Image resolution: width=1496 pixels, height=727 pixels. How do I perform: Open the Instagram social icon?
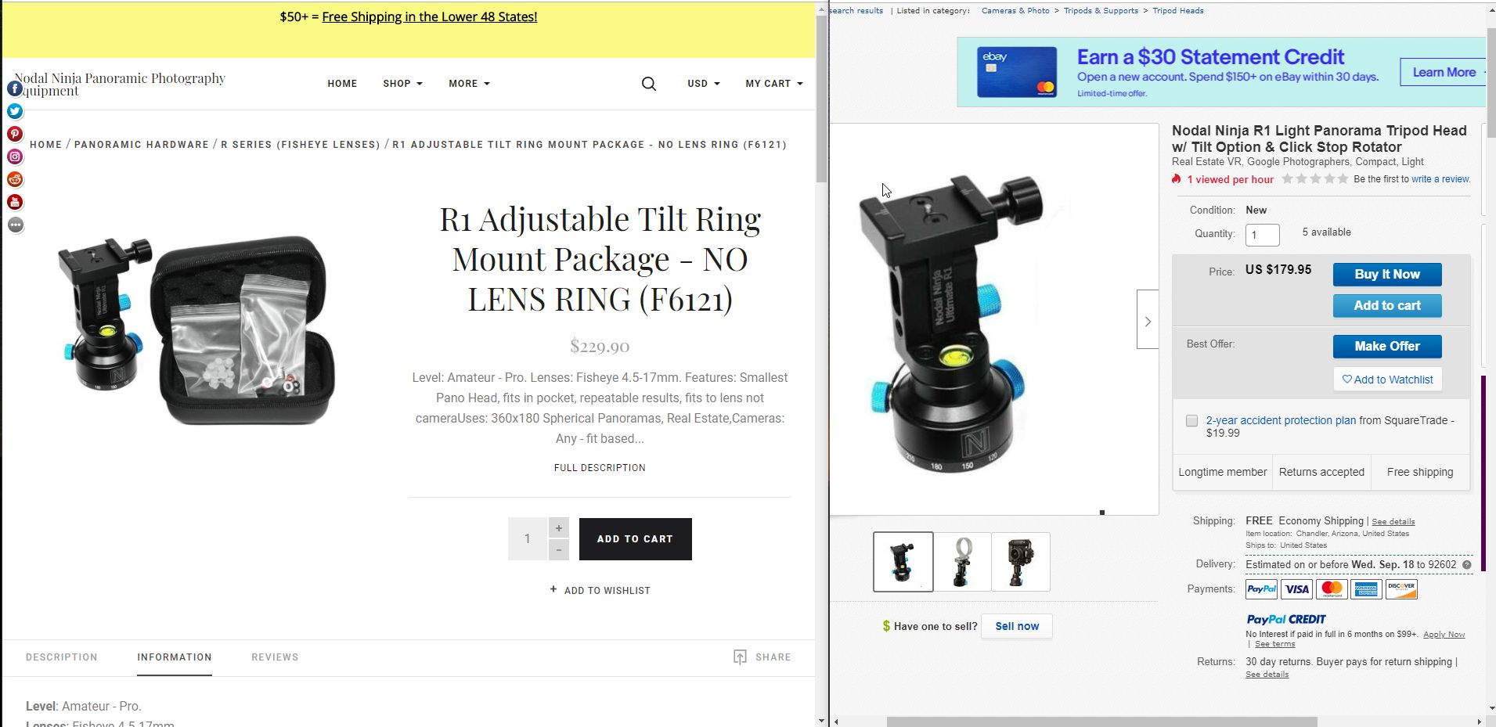point(15,157)
